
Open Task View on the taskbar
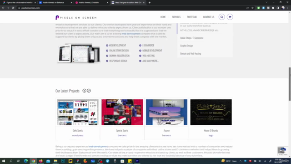point(18,161)
